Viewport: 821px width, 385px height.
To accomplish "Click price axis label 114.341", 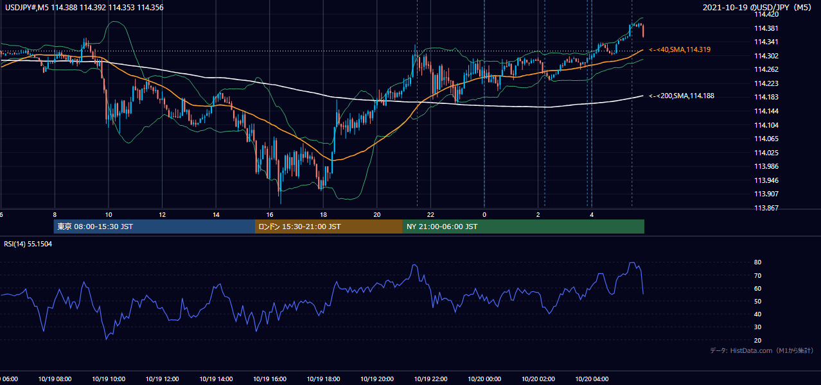I will [x=766, y=42].
